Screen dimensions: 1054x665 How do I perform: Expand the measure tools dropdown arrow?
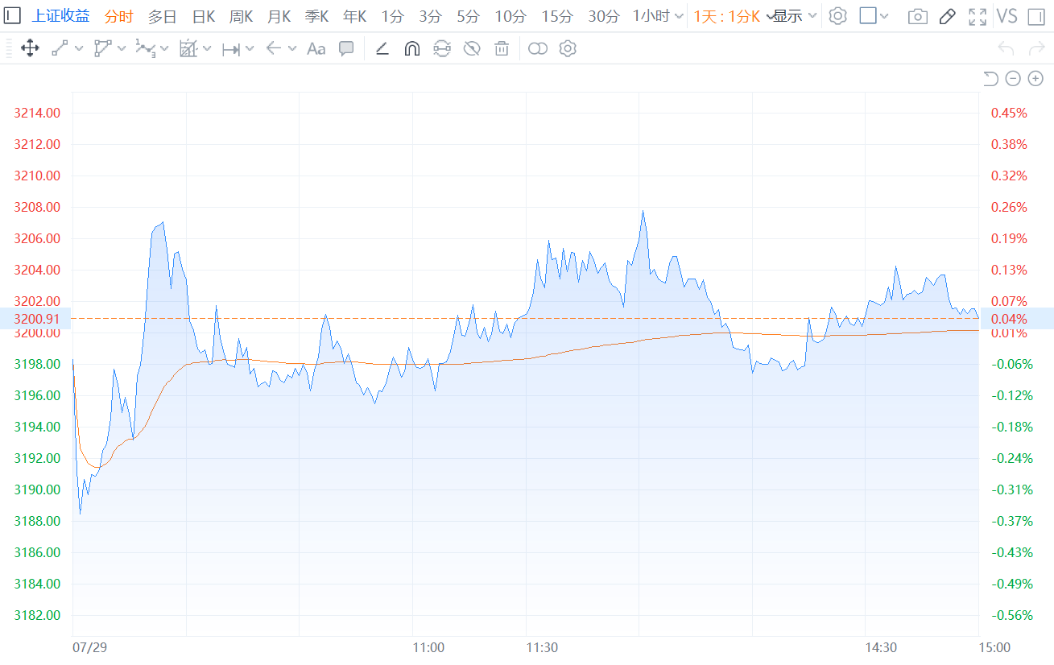click(x=250, y=49)
